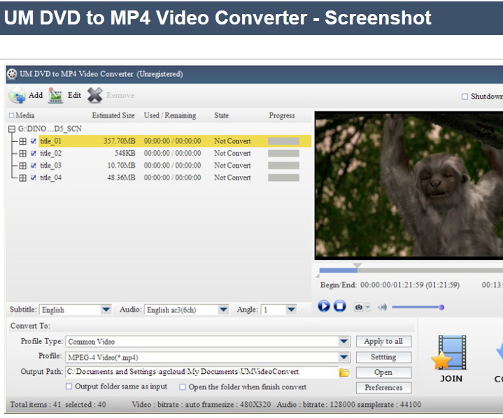Open the Audio track dropdown

(x=223, y=310)
